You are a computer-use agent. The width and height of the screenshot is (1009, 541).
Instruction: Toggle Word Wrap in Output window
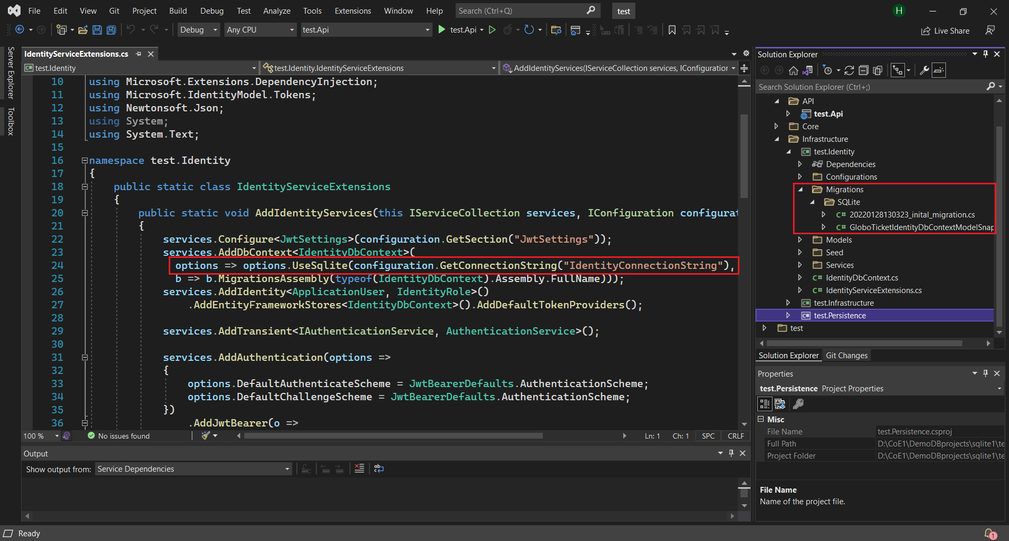coord(379,469)
